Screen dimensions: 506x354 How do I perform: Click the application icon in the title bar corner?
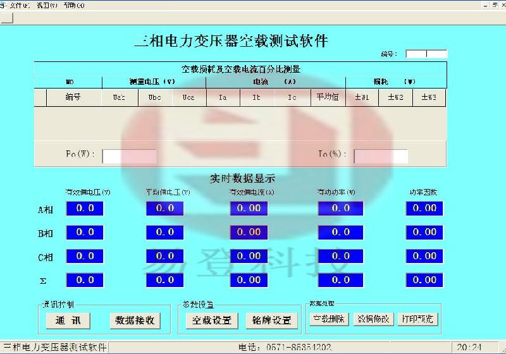[3, 5]
